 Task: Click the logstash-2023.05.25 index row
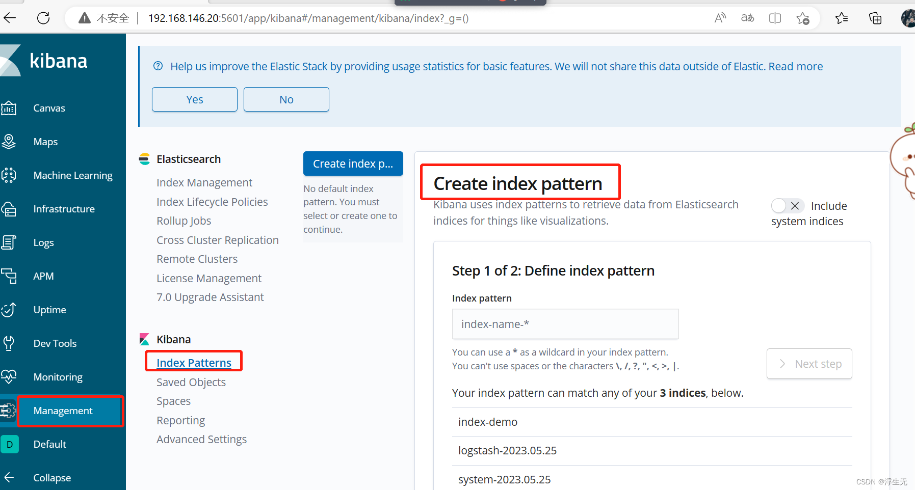[652, 451]
